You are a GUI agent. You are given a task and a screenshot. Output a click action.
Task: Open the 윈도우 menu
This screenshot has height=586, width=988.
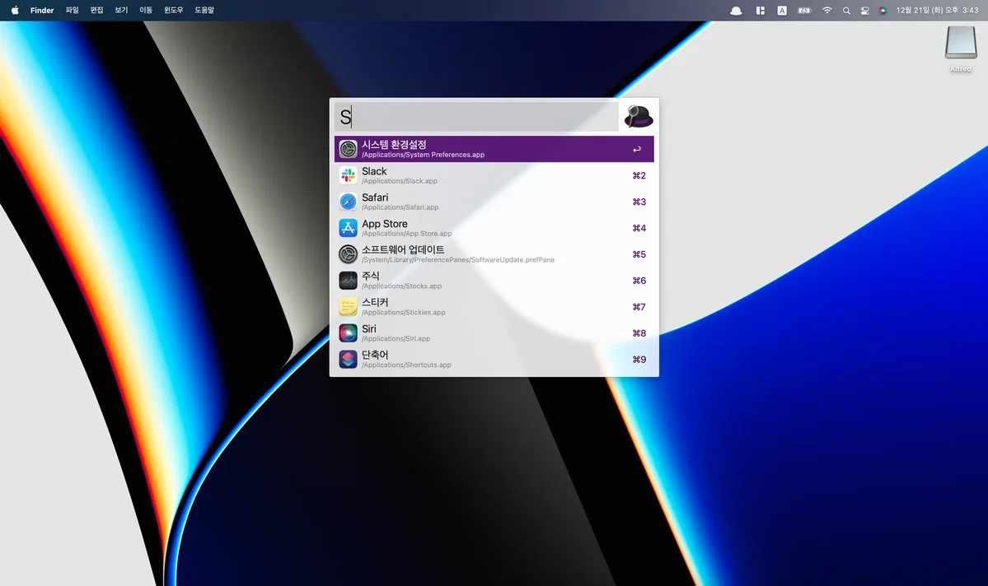[173, 10]
